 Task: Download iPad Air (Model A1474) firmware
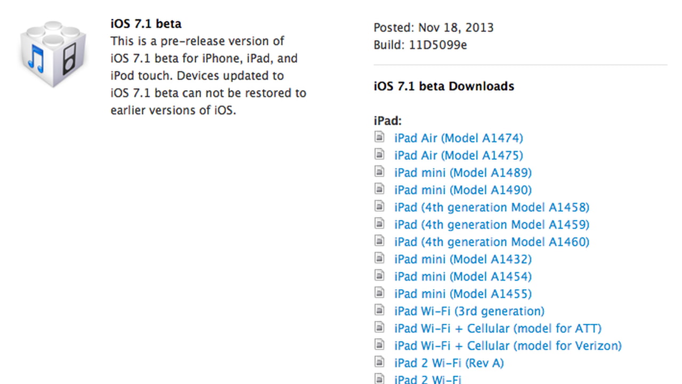tap(458, 138)
